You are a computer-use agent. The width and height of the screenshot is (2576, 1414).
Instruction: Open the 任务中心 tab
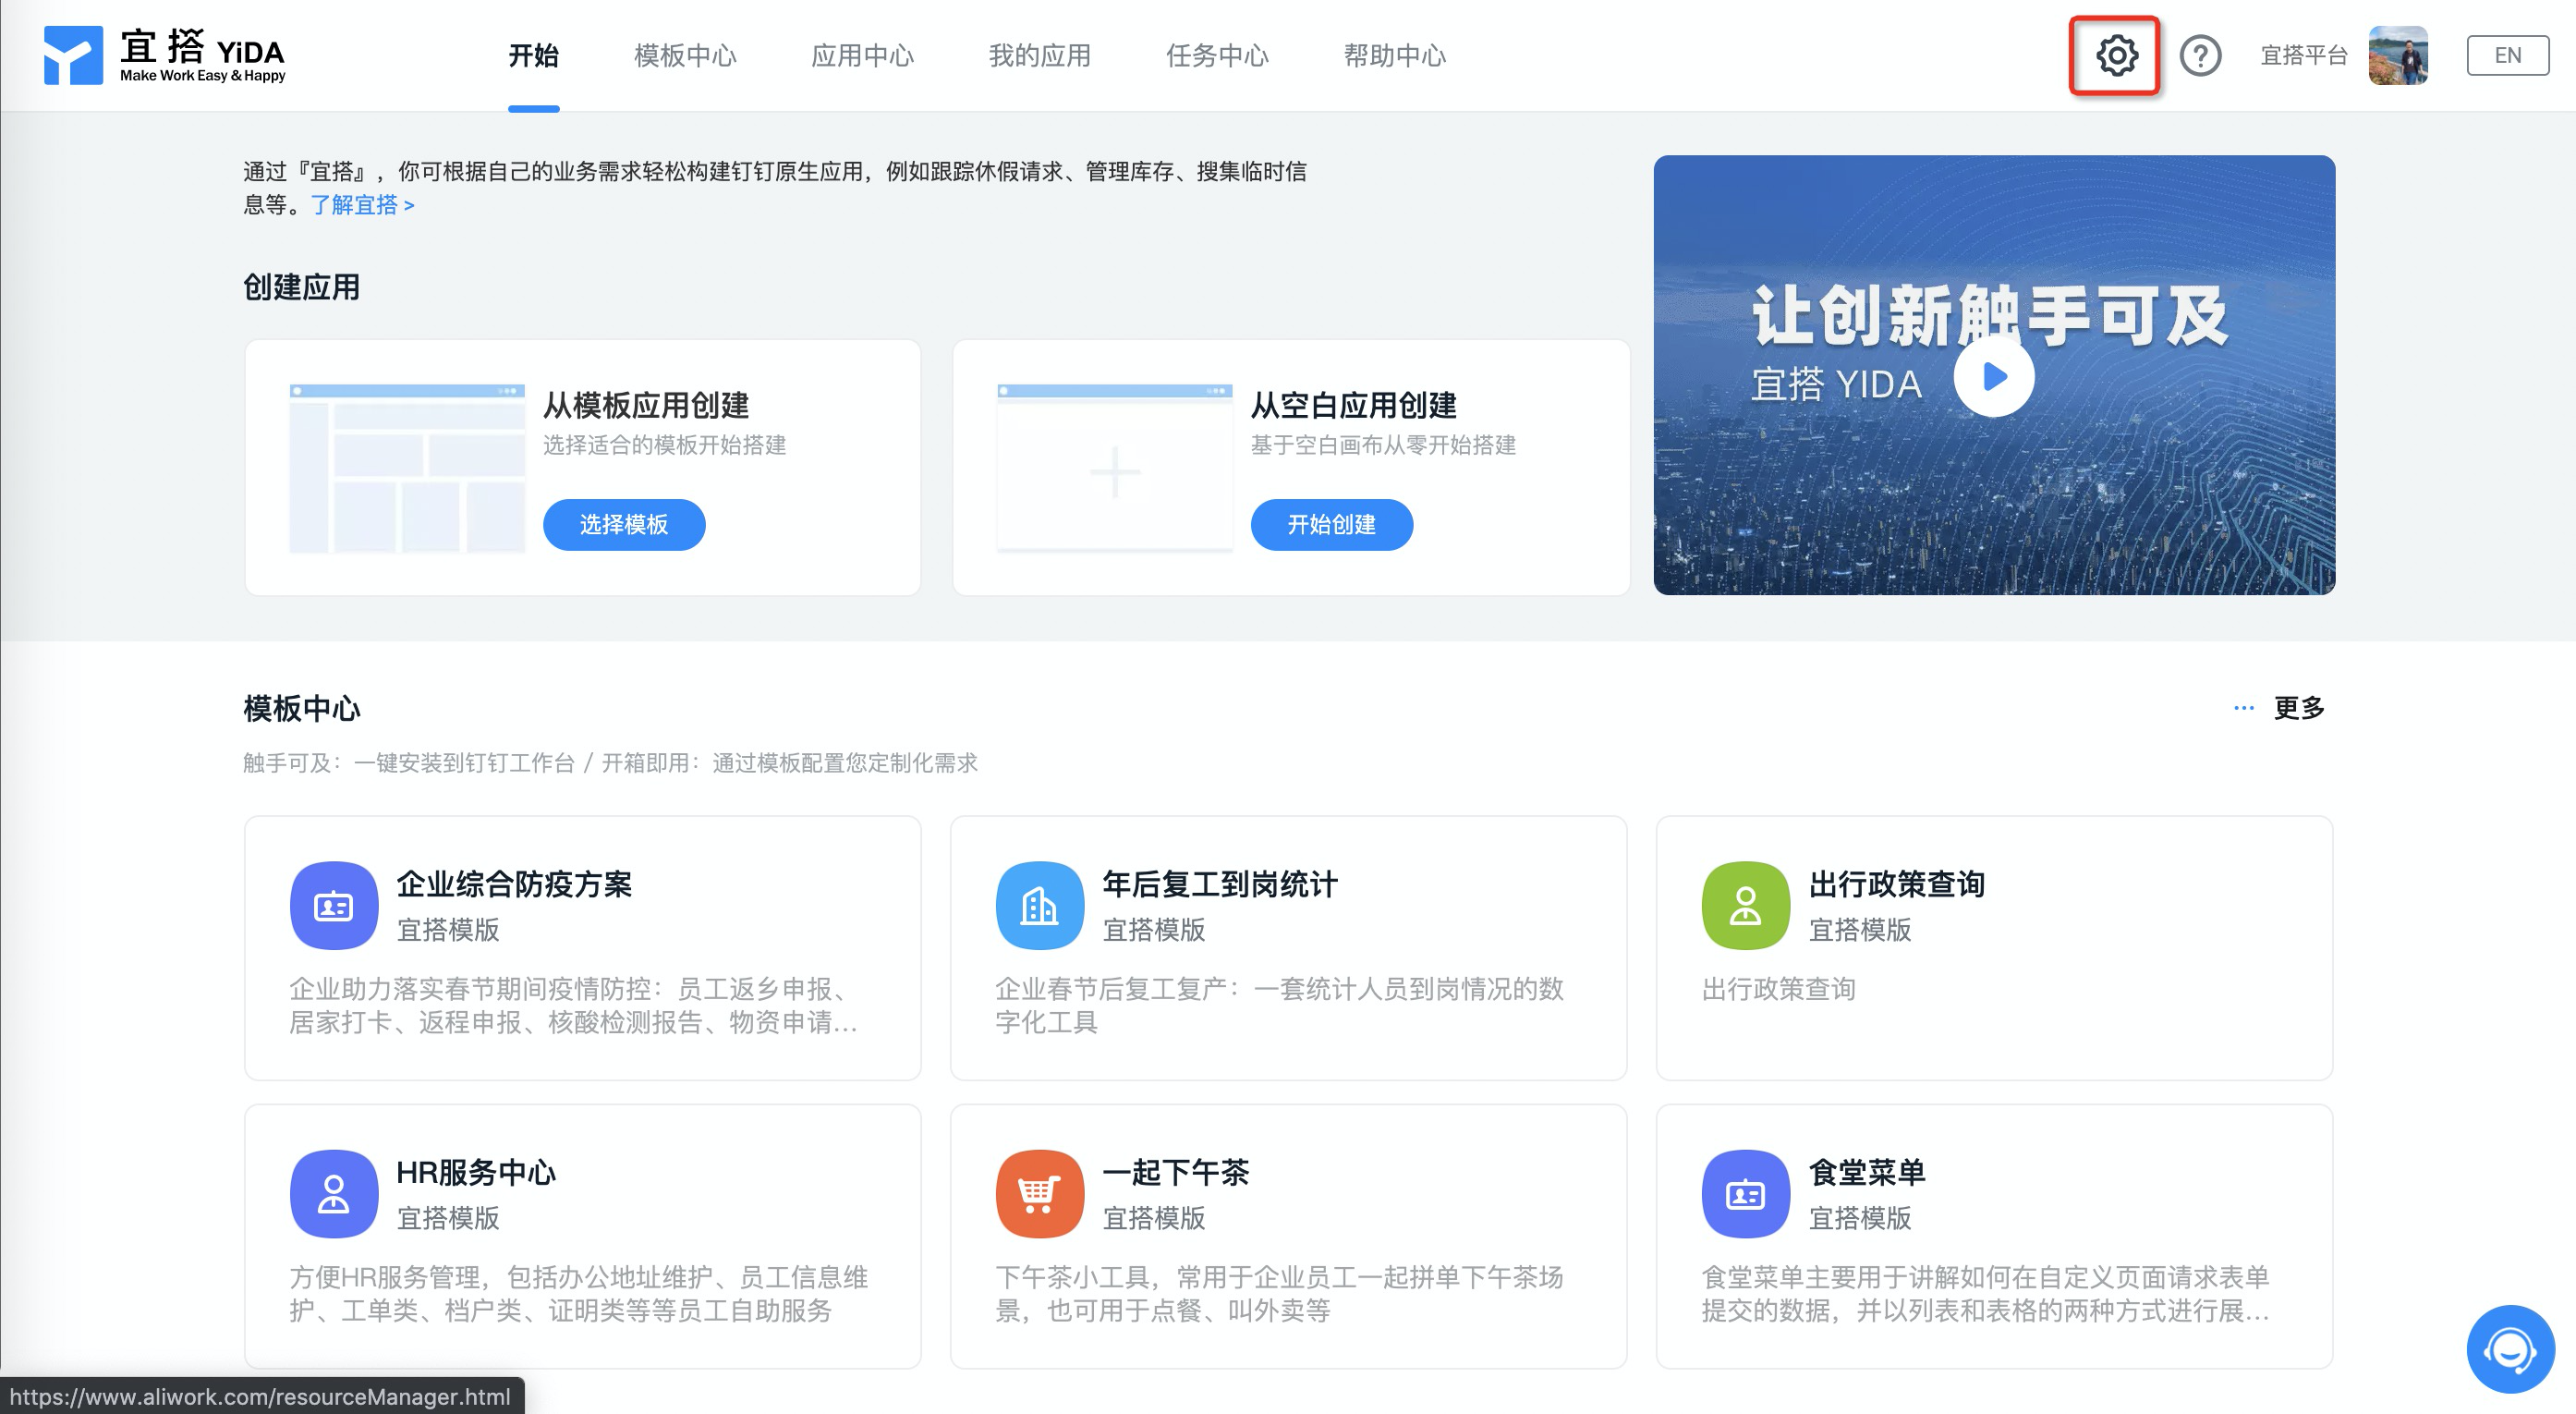point(1216,56)
